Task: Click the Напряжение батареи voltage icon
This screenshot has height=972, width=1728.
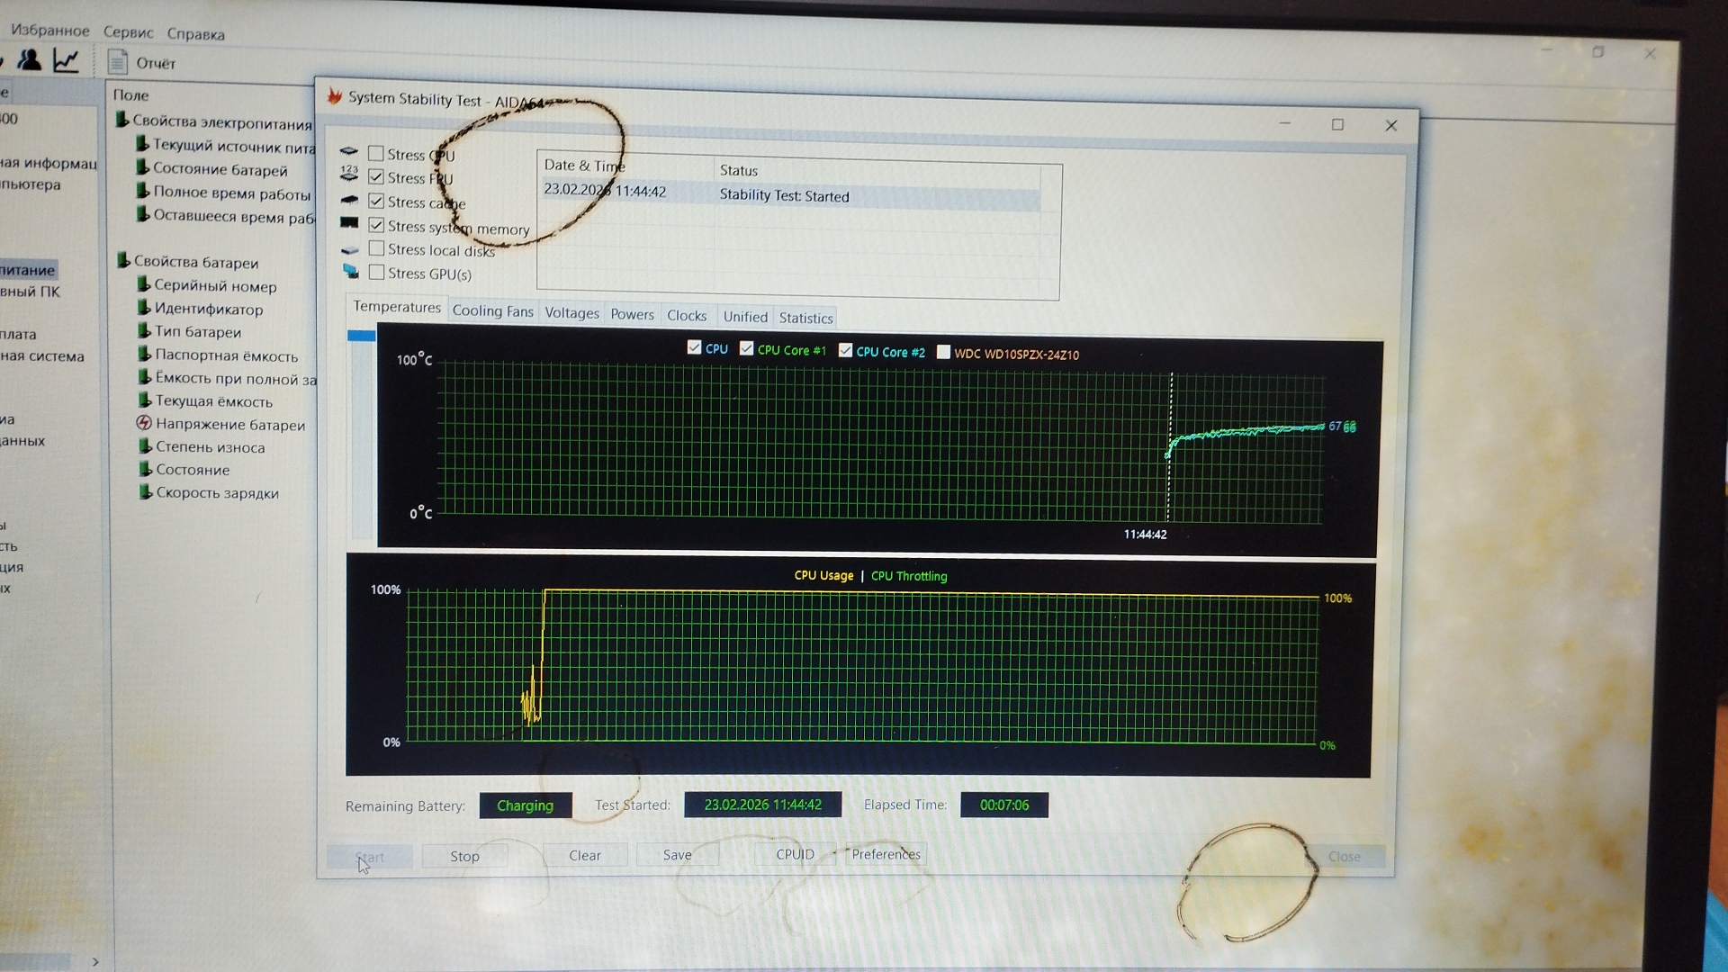Action: click(143, 423)
